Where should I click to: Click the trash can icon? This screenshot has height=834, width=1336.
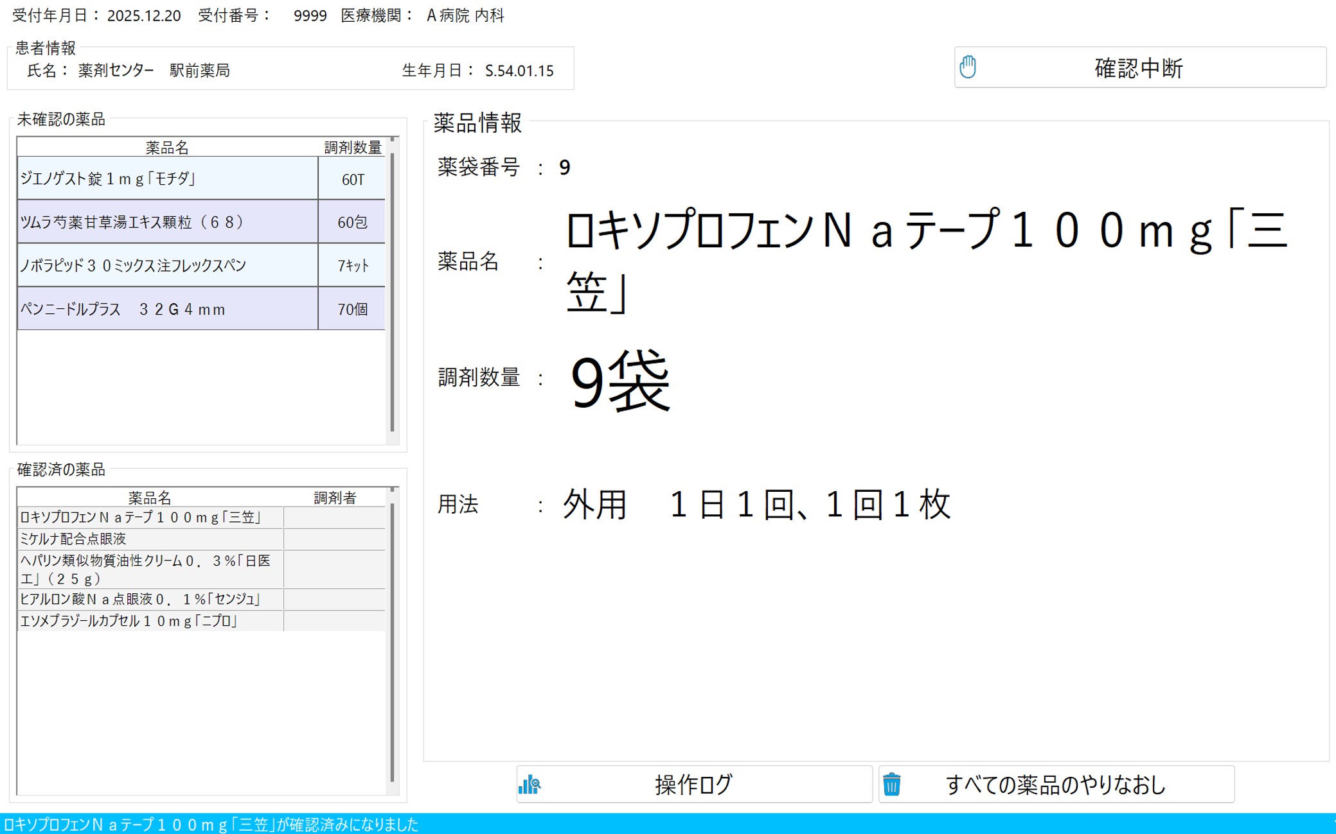(892, 784)
